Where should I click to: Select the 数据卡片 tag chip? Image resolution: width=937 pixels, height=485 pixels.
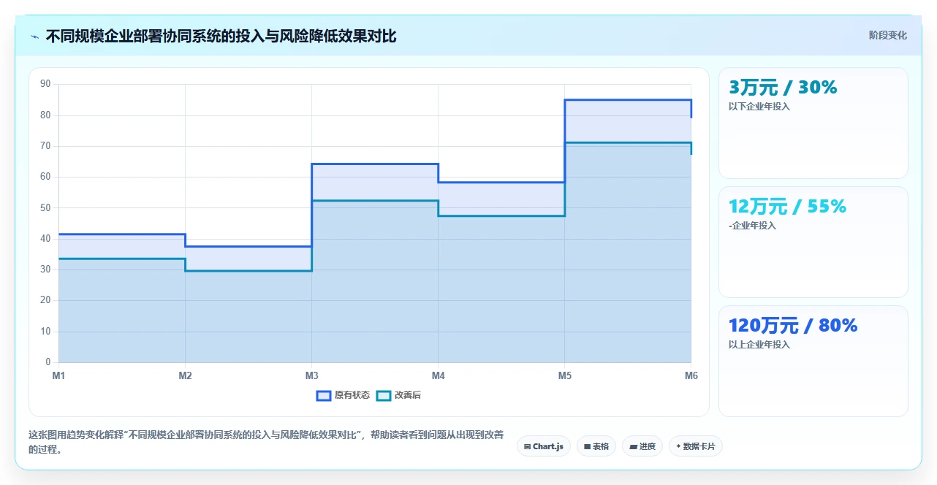click(696, 446)
